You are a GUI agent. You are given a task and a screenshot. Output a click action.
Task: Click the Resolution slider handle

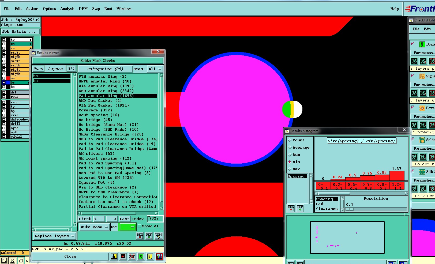349,209
